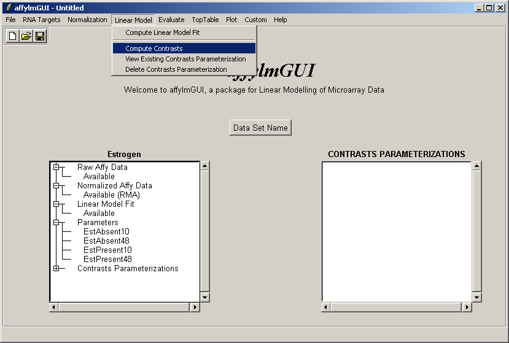Expand the Contrasts Parameterizations tree node

(x=56, y=268)
